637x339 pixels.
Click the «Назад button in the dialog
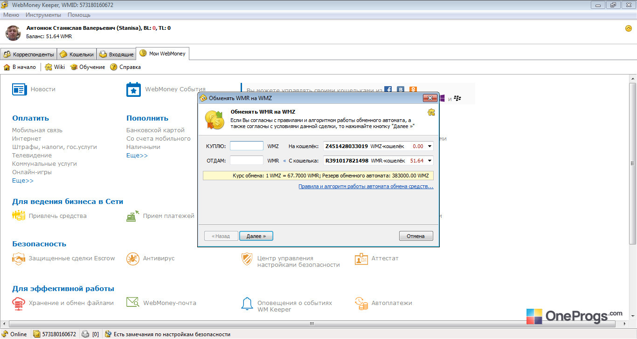[221, 236]
